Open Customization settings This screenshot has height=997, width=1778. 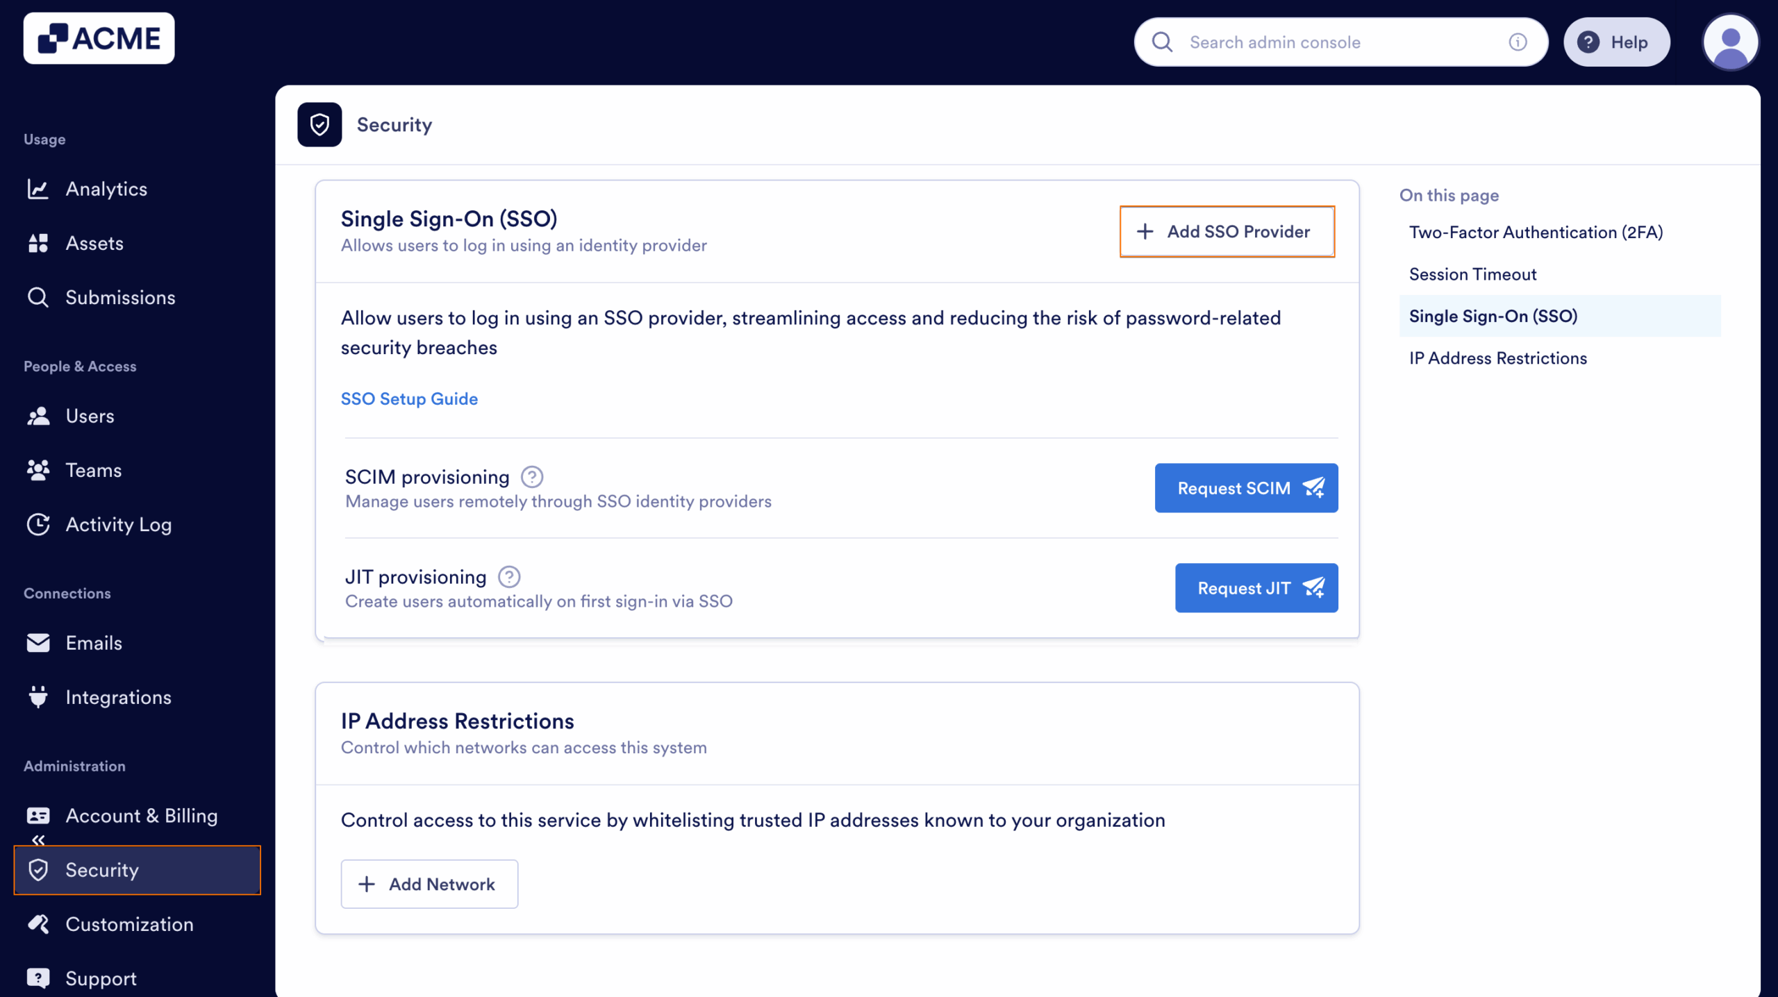pos(129,924)
